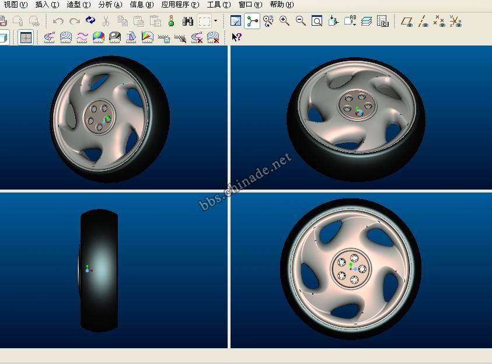
Task: Toggle datum planes display
Action: 407,22
